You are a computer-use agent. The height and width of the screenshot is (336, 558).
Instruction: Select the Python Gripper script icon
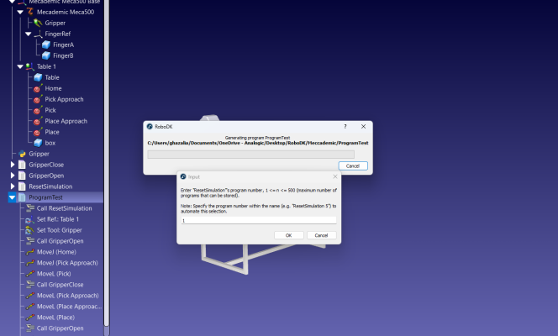point(22,154)
